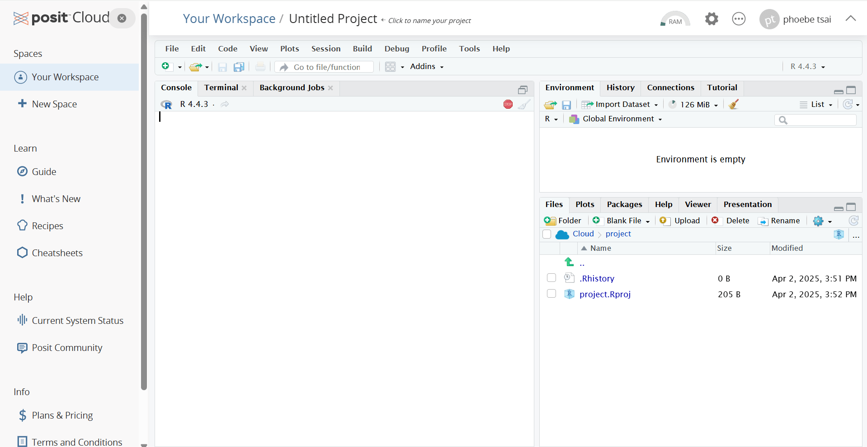This screenshot has height=447, width=867.
Task: Open the Import Dataset dropdown
Action: 620,104
